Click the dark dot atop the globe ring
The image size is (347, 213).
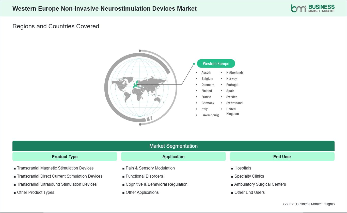coord(140,51)
